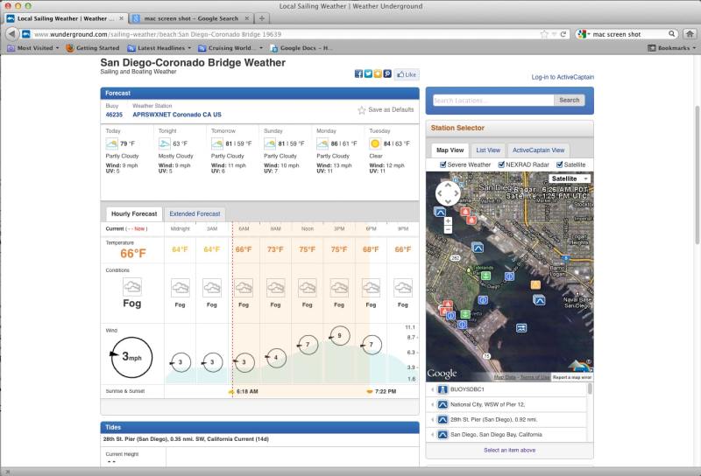
Task: Open APRSWXNET Coronado CA US station link
Action: pyautogui.click(x=177, y=115)
